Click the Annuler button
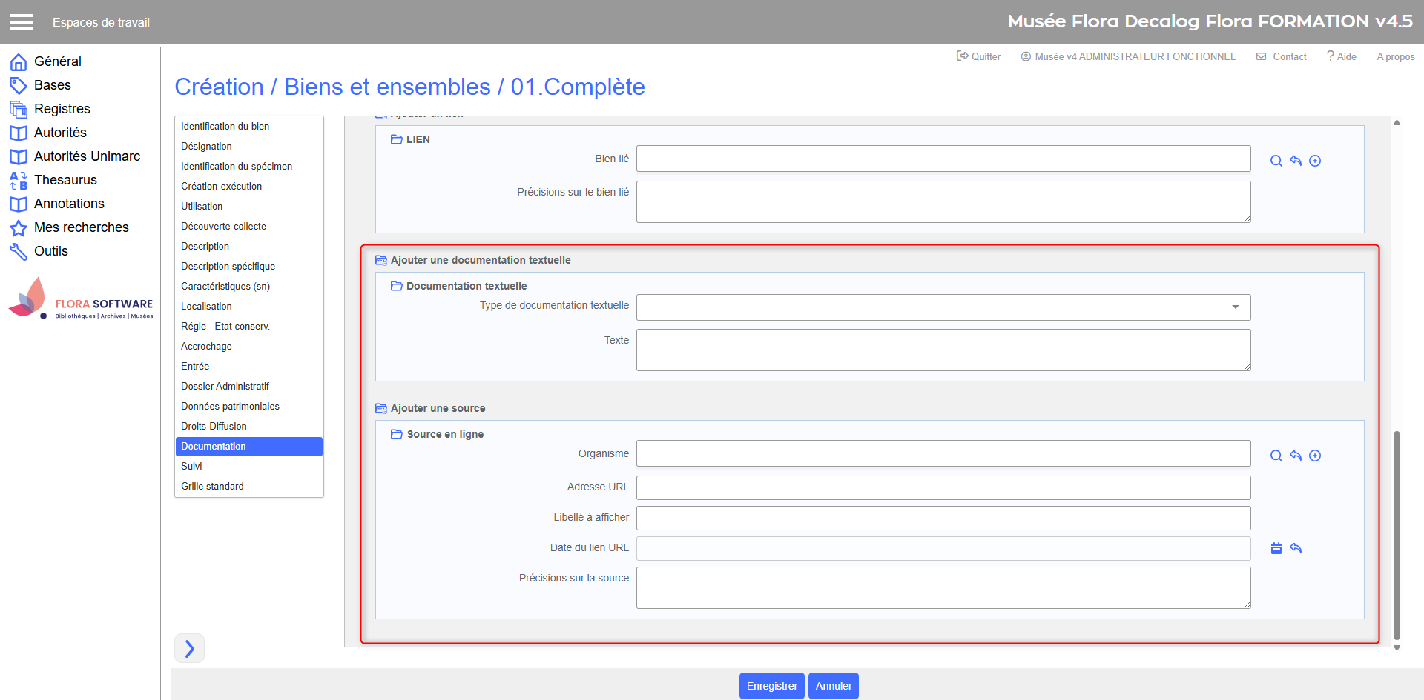 pyautogui.click(x=833, y=686)
